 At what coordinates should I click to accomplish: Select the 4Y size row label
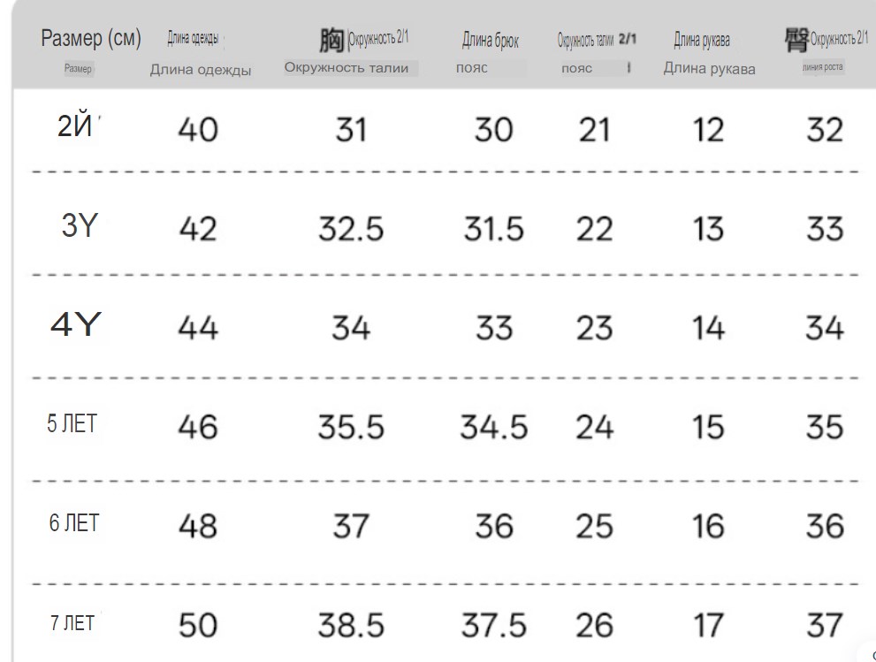coord(75,324)
